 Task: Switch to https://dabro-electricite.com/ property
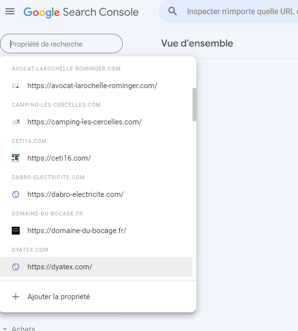click(x=76, y=194)
